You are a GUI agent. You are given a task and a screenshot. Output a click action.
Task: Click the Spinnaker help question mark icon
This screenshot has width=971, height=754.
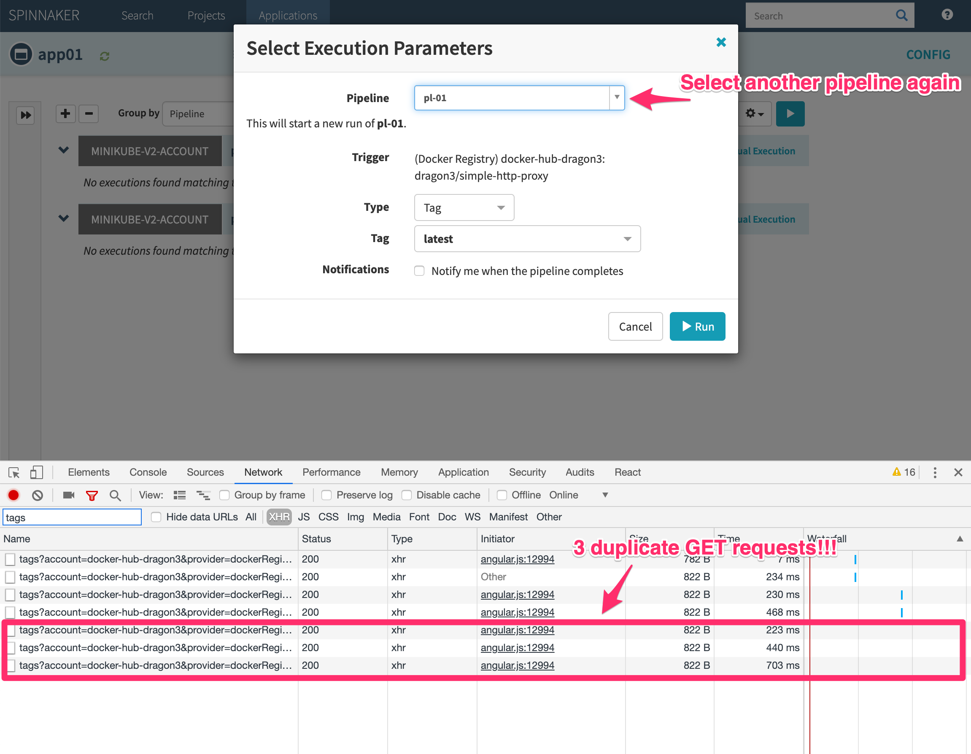tap(947, 15)
